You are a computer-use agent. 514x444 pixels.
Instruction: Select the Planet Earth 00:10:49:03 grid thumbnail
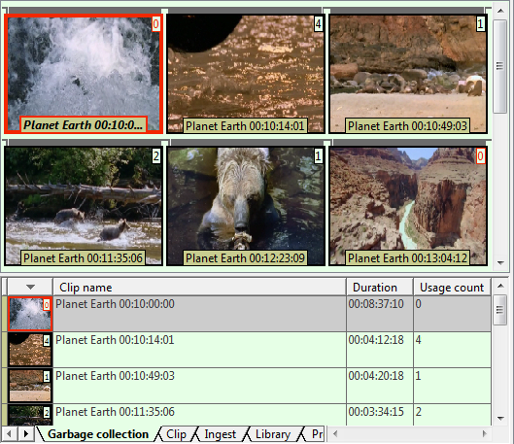coord(408,74)
